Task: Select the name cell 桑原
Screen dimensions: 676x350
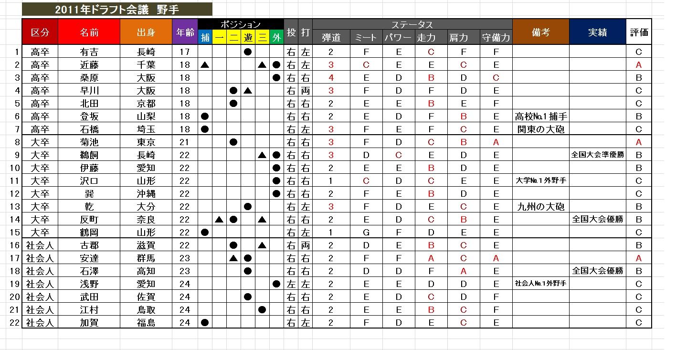Action: click(x=89, y=78)
